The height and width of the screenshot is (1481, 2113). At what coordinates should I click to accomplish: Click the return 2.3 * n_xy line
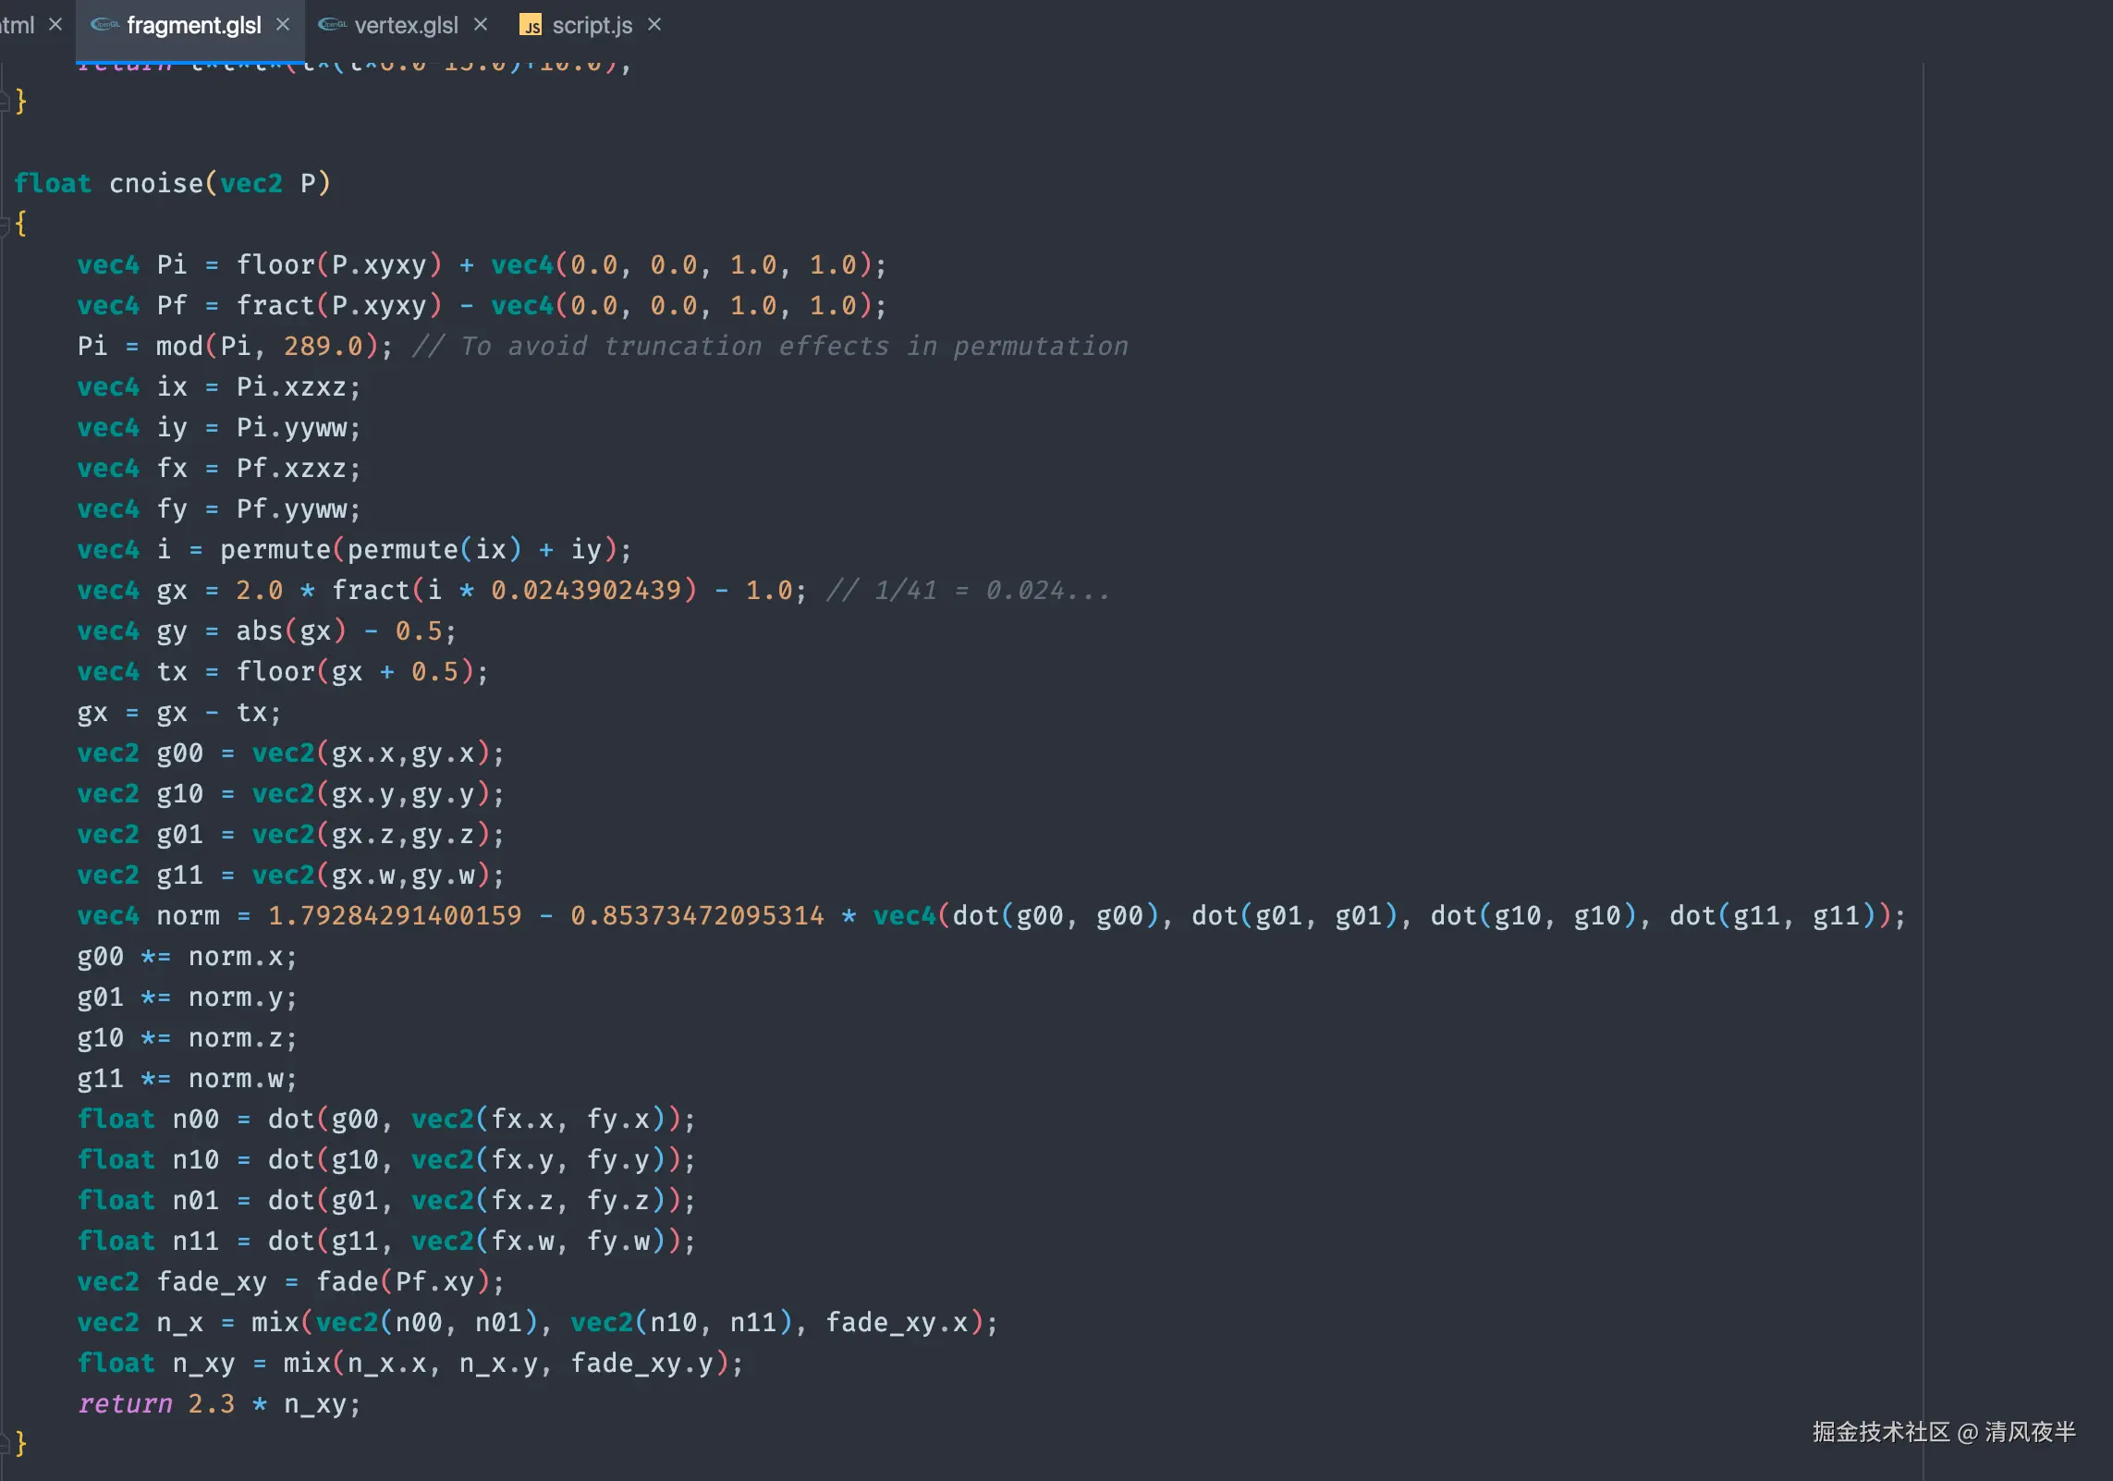(218, 1403)
